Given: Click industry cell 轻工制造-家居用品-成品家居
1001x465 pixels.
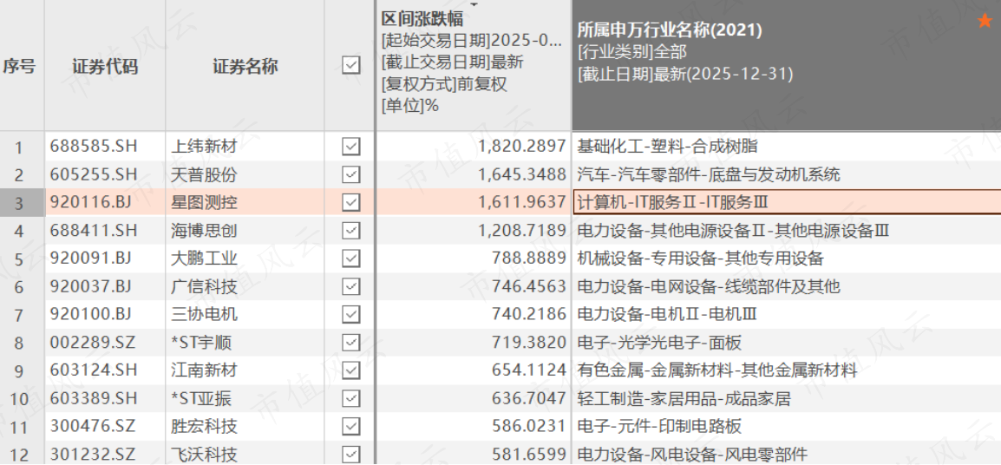Looking at the screenshot, I should (x=684, y=398).
